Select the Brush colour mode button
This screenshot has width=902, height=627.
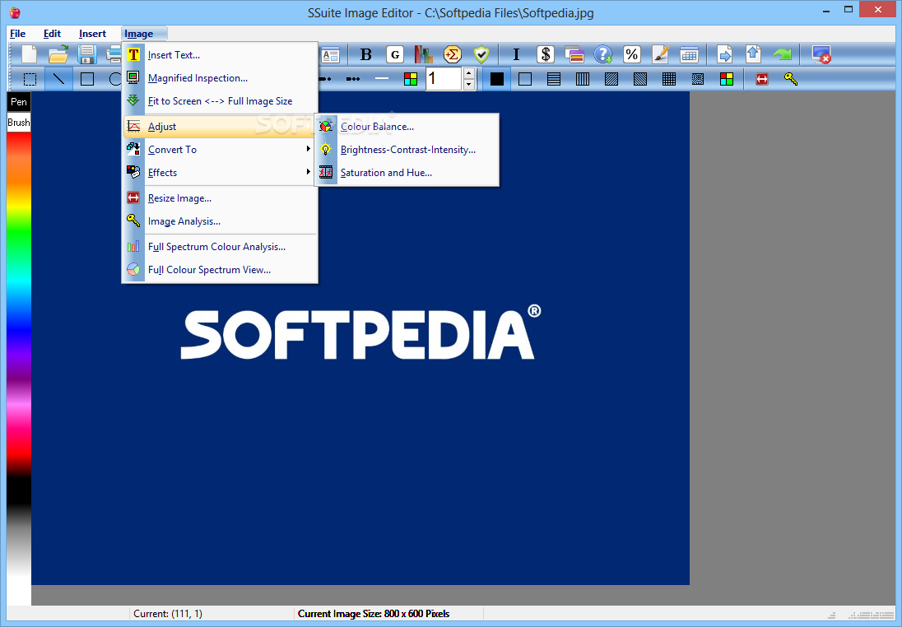[18, 122]
